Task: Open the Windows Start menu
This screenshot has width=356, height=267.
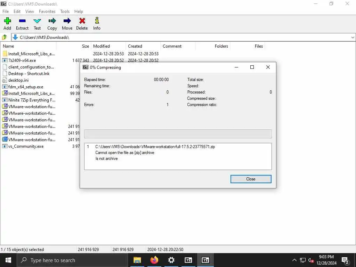Action: [8, 260]
